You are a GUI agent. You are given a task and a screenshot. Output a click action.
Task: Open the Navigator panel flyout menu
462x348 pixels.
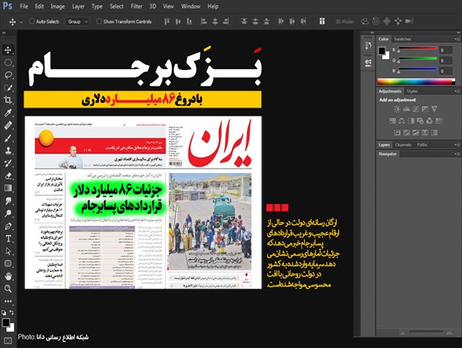457,153
